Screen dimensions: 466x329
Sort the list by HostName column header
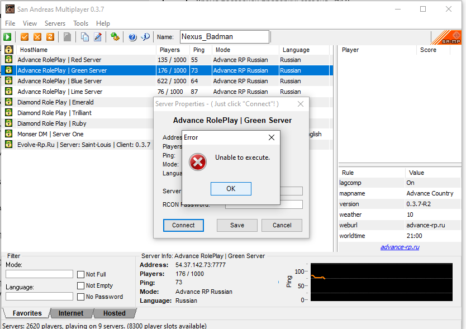(84, 50)
